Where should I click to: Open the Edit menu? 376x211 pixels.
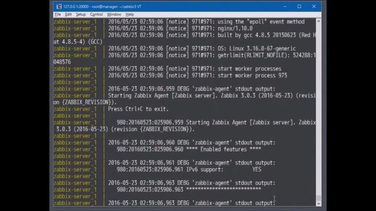pos(68,14)
